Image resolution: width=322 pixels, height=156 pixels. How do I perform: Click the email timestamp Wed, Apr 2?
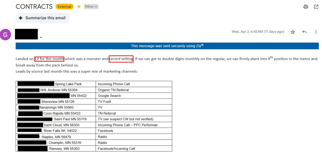pyautogui.click(x=258, y=32)
